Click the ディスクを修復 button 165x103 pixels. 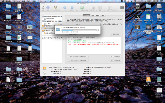(x=115, y=61)
